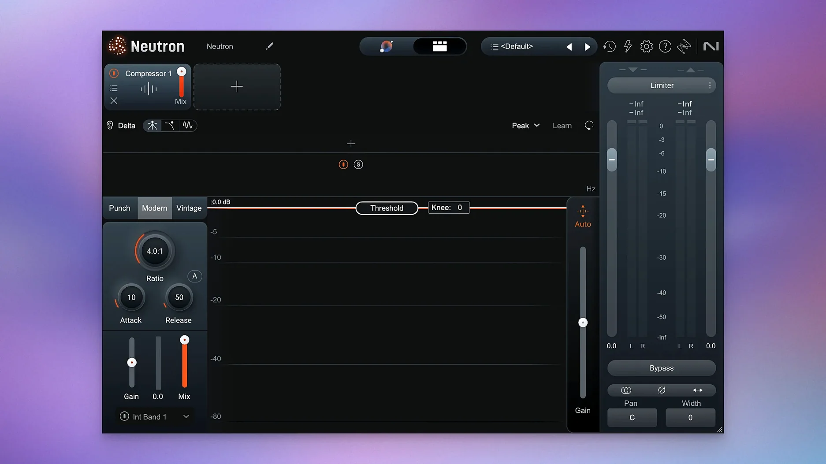Image resolution: width=826 pixels, height=464 pixels.
Task: Click the zero latency lightning icon
Action: pos(628,46)
